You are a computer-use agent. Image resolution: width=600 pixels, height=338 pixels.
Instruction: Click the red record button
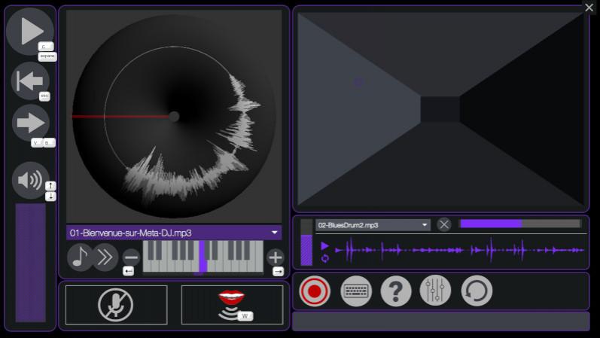pyautogui.click(x=315, y=291)
